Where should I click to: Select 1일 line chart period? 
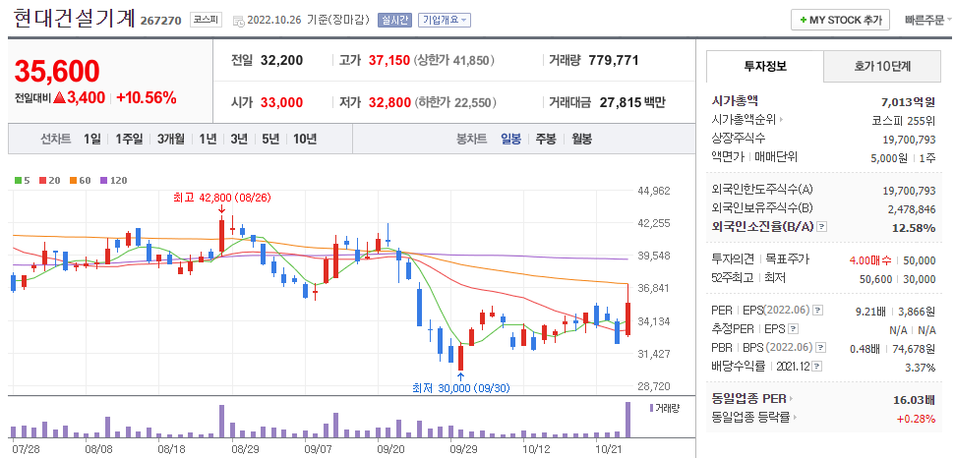pyautogui.click(x=92, y=139)
